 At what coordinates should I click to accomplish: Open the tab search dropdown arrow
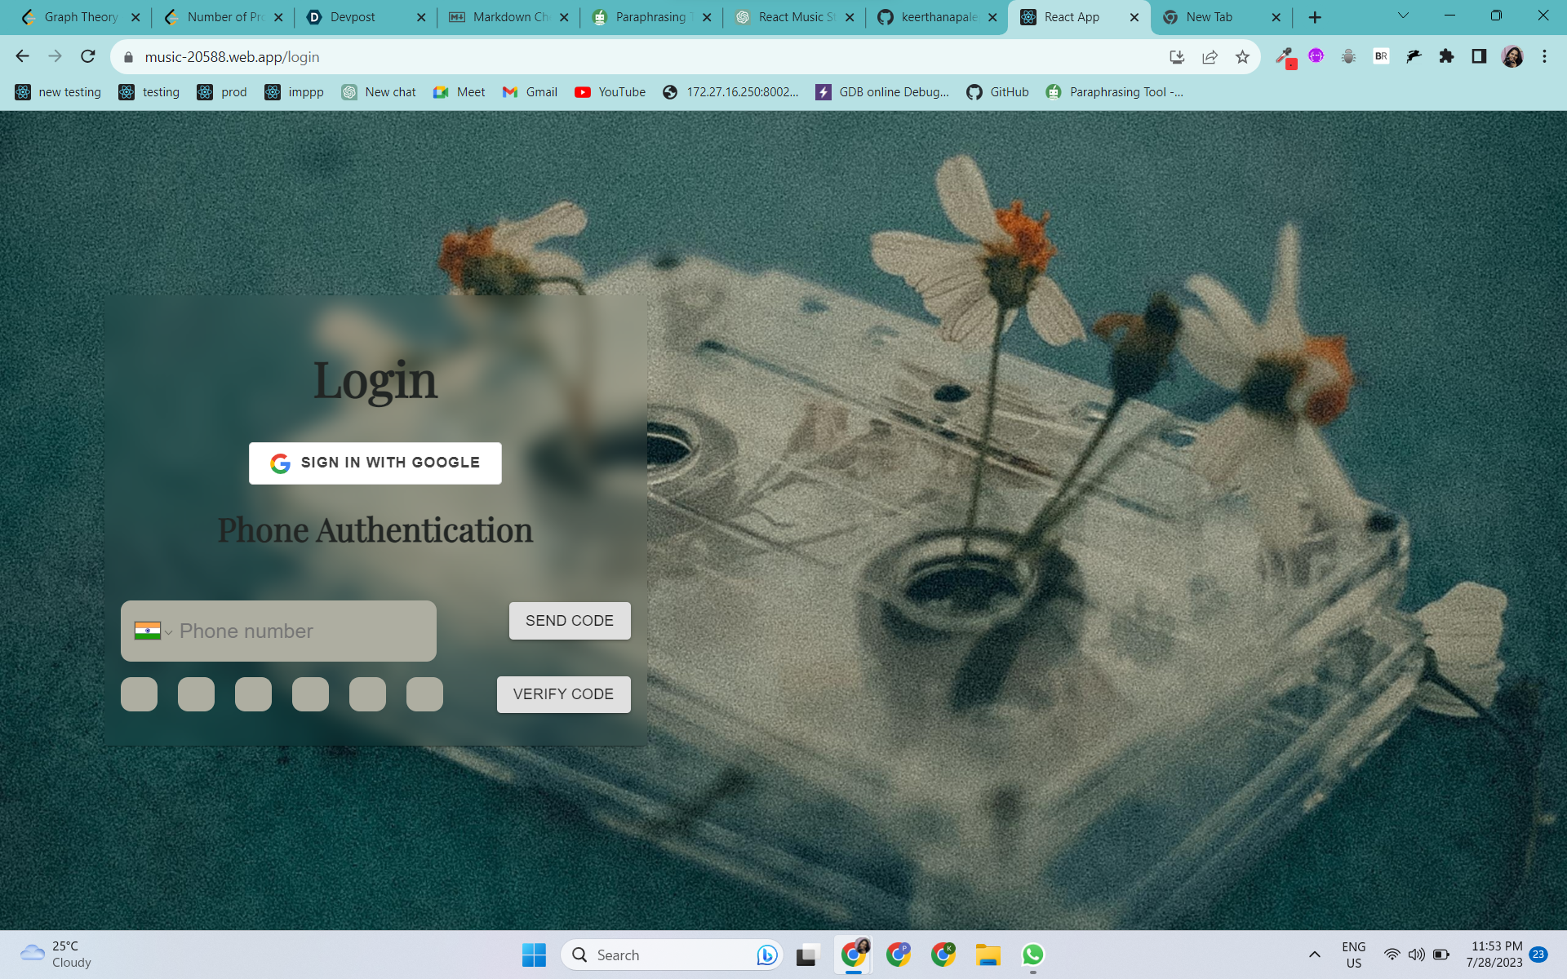1403,16
